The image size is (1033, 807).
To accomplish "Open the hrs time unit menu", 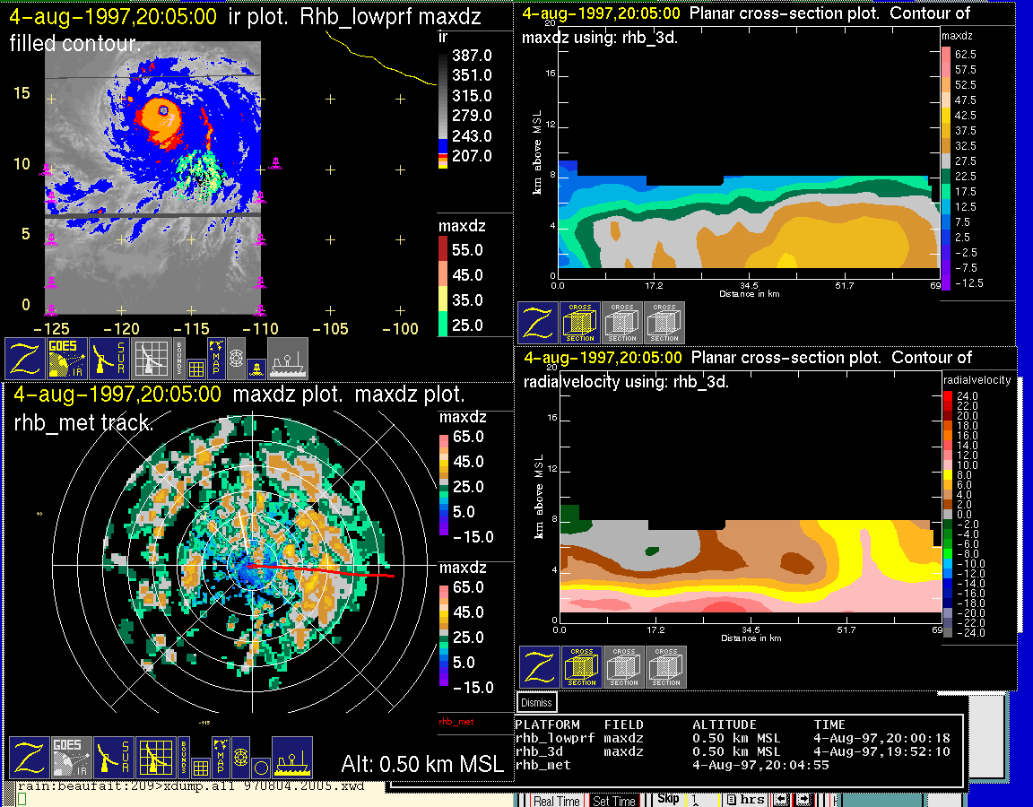I will (744, 800).
